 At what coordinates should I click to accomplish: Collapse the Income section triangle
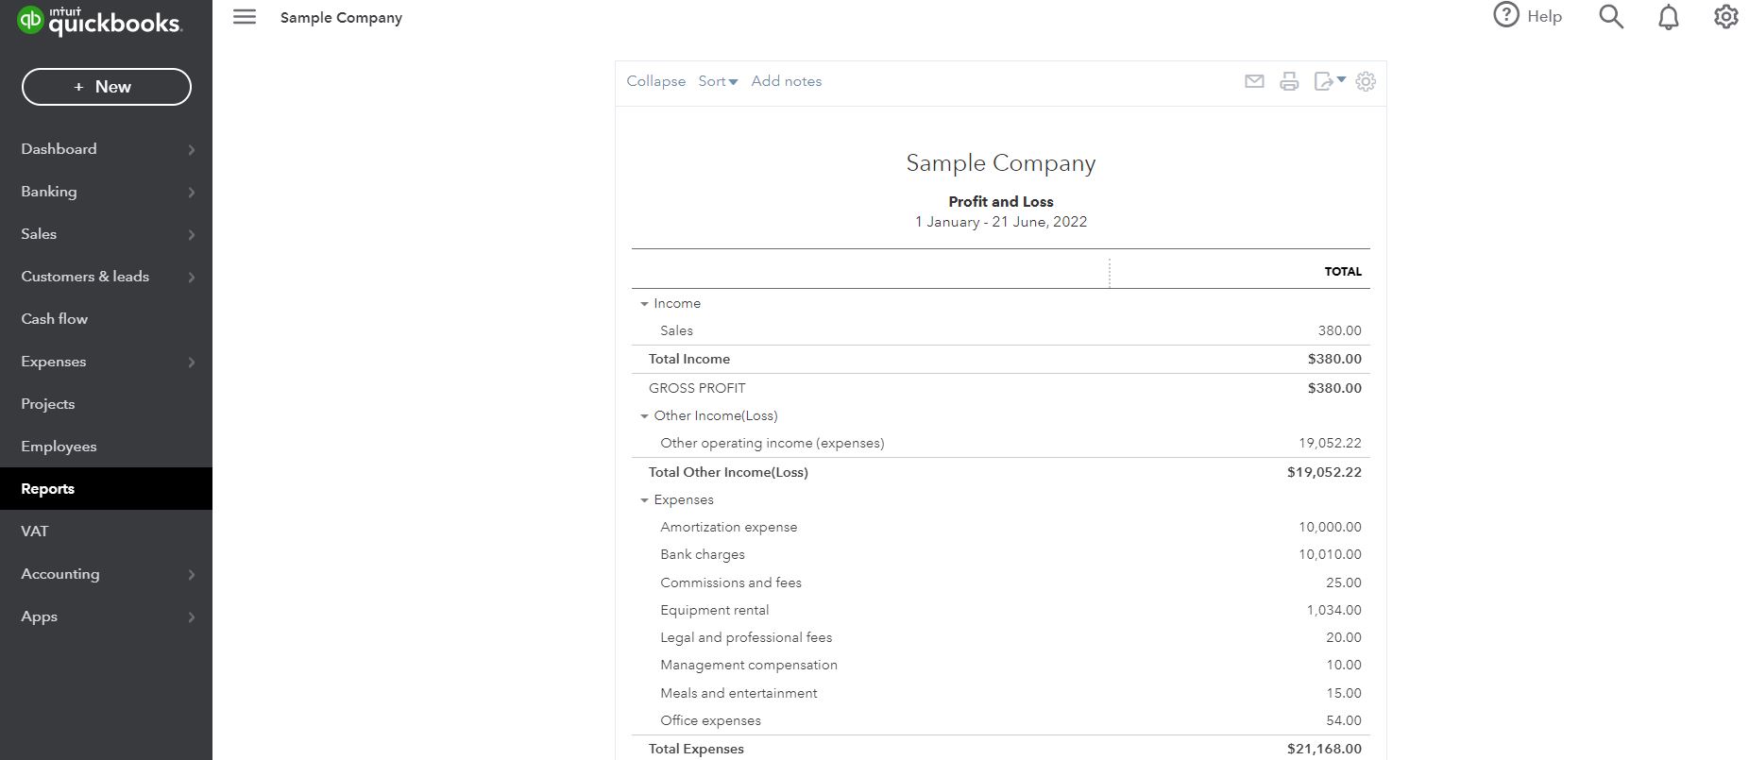click(x=644, y=304)
